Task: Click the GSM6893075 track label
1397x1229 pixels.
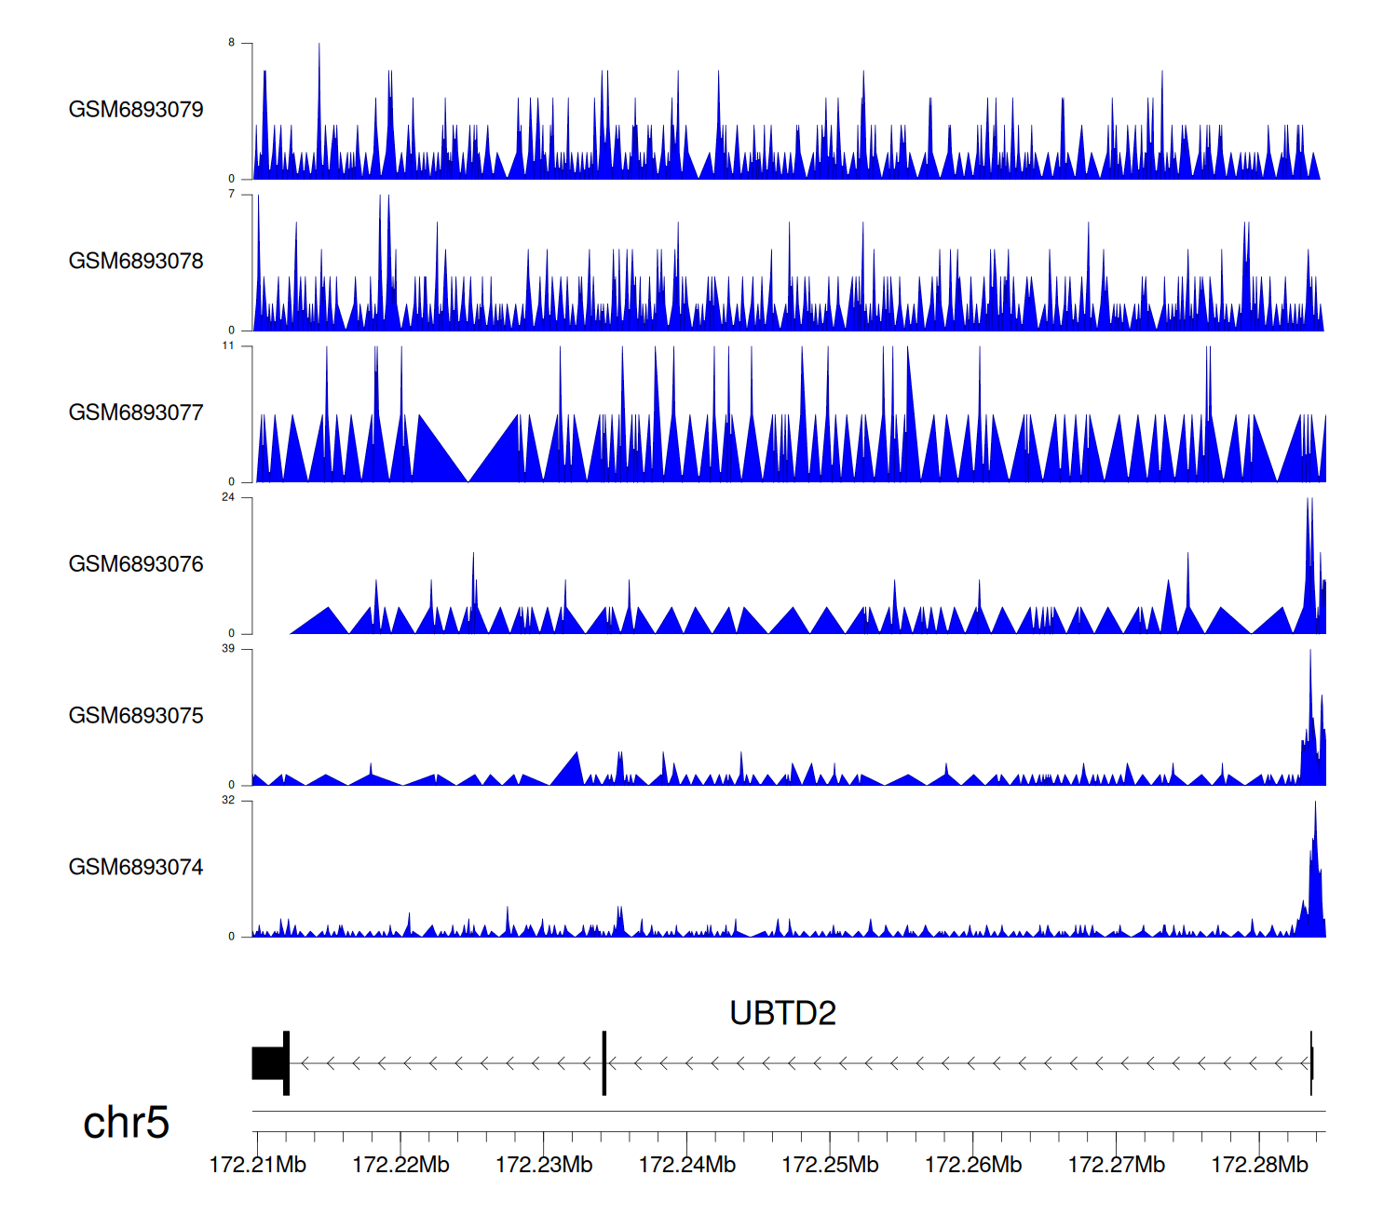Action: pos(136,716)
